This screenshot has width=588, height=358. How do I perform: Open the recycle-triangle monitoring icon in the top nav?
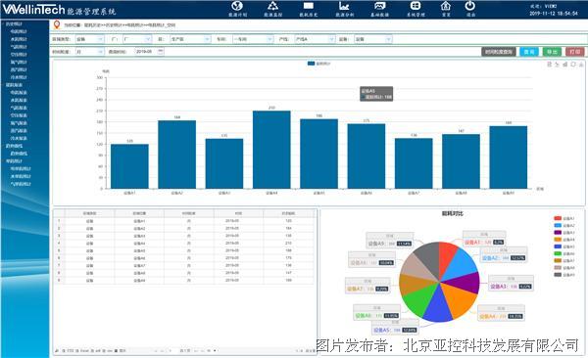pos(272,6)
